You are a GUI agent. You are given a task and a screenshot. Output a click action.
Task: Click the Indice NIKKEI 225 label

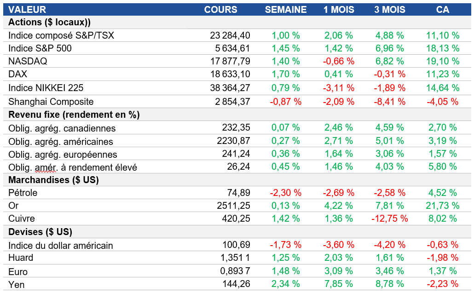click(46, 87)
